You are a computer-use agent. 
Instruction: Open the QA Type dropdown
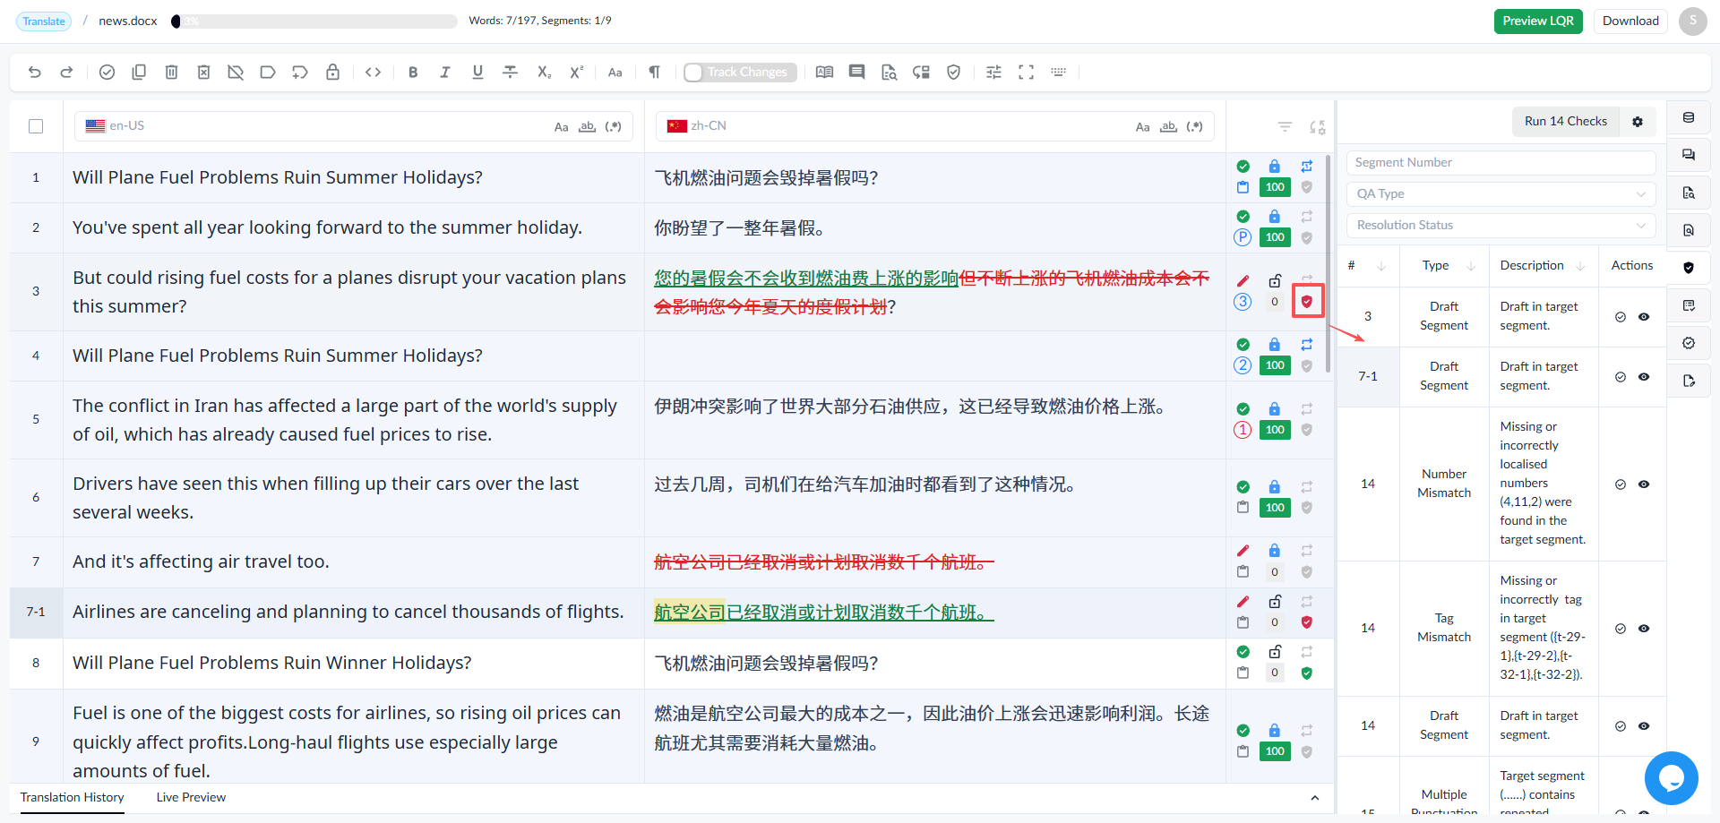pyautogui.click(x=1501, y=194)
